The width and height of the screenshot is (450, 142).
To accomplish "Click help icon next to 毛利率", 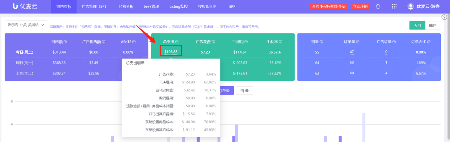I will (x=281, y=42).
